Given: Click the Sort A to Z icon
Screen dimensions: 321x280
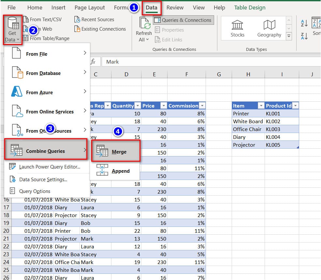Looking at the screenshot, I should coord(304,22).
